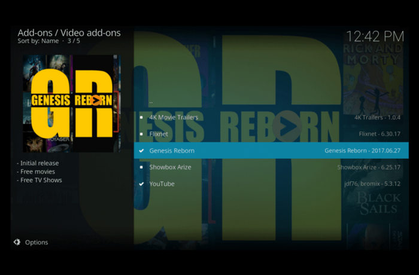
Task: Open the Showbox Arize add-on
Action: coord(271,167)
